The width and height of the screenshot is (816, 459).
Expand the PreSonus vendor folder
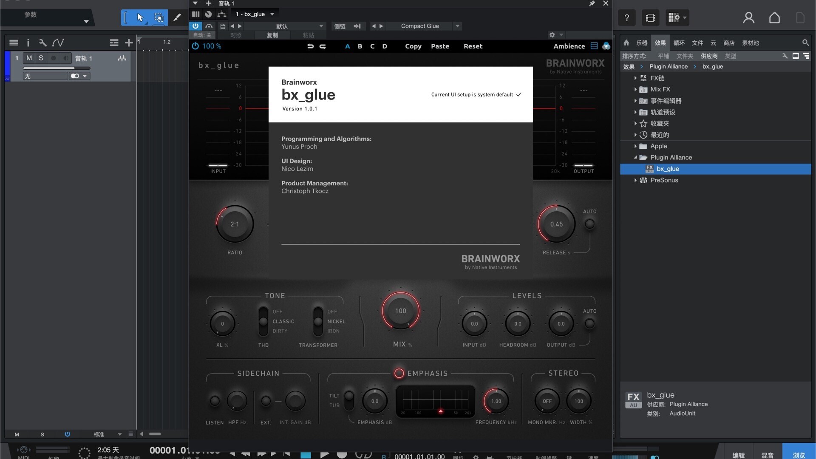click(x=635, y=180)
